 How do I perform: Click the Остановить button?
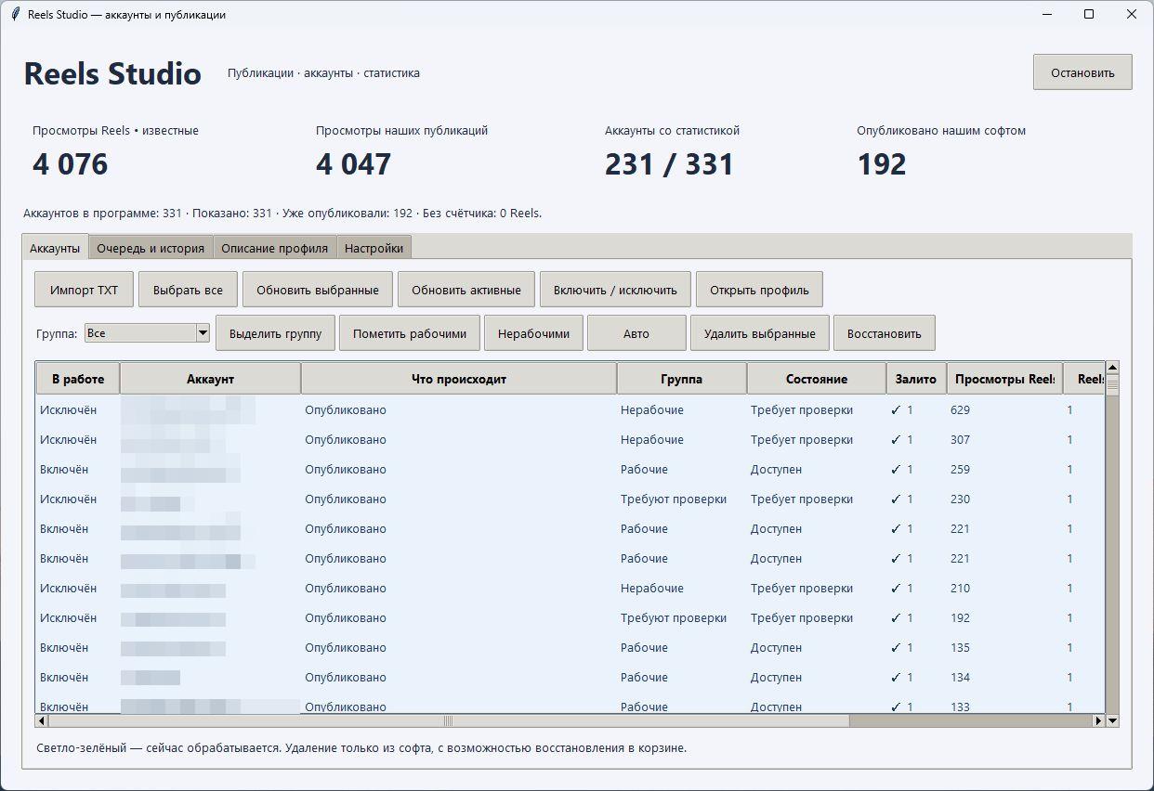pos(1082,72)
